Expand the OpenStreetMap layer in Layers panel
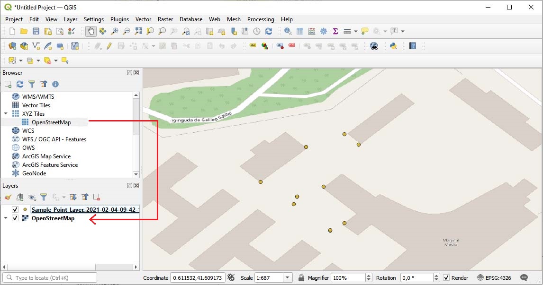 (6, 218)
